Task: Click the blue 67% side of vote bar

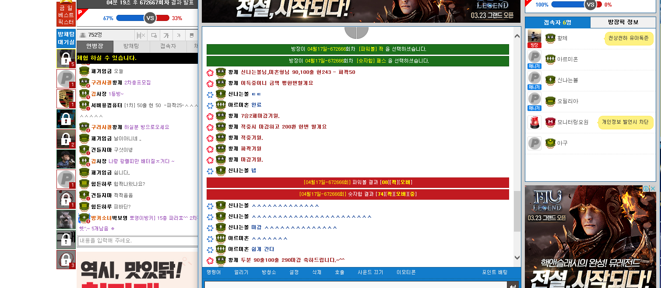Action: click(130, 18)
